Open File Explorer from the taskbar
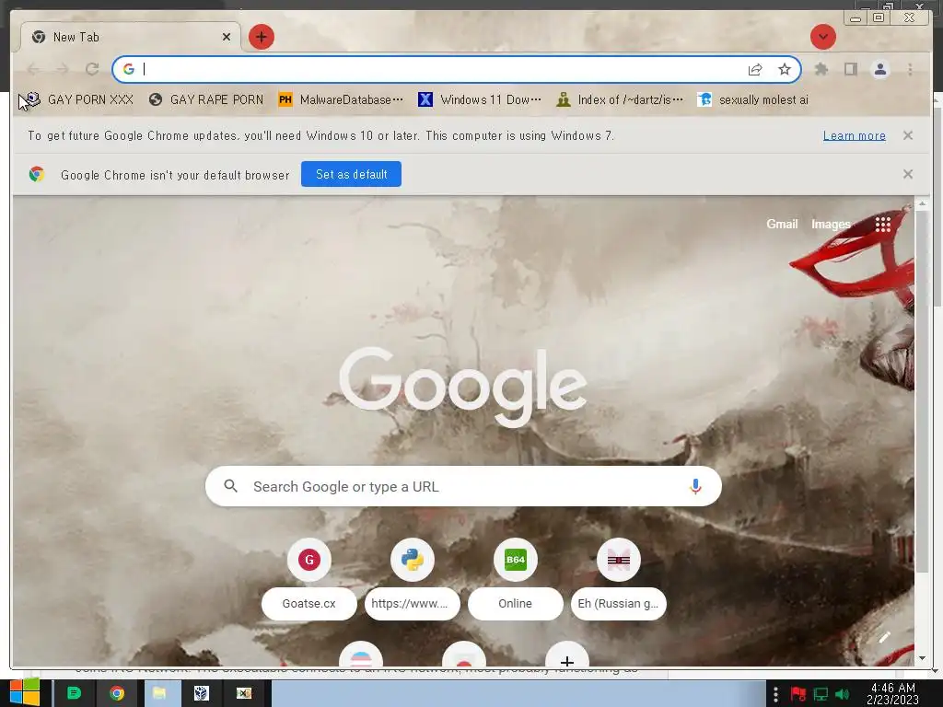This screenshot has height=707, width=943. 159,693
